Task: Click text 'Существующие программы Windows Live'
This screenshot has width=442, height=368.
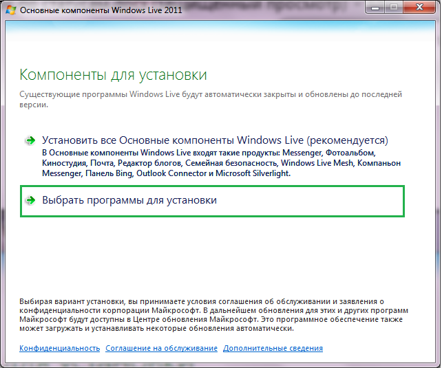Action: (100, 94)
